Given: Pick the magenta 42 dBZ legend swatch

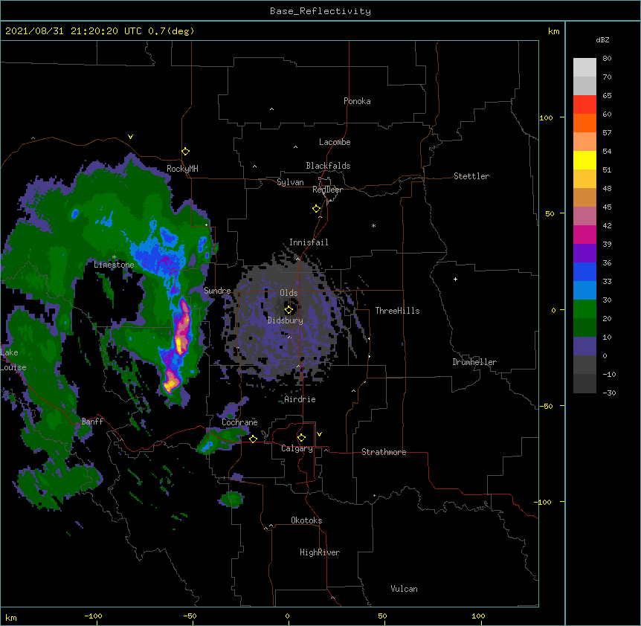Looking at the screenshot, I should pyautogui.click(x=584, y=234).
